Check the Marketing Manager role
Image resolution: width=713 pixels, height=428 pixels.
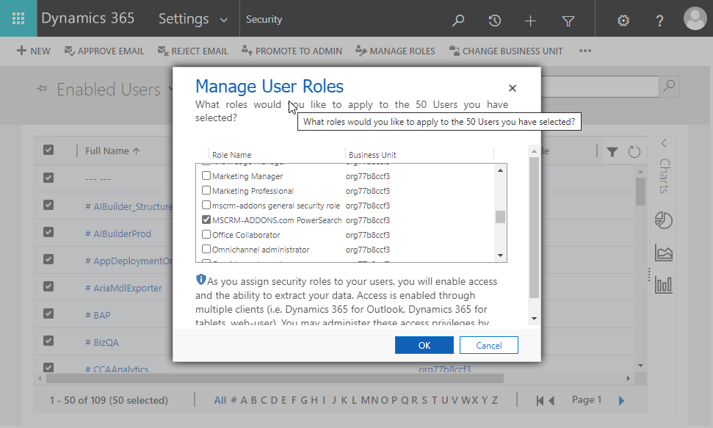pyautogui.click(x=206, y=175)
